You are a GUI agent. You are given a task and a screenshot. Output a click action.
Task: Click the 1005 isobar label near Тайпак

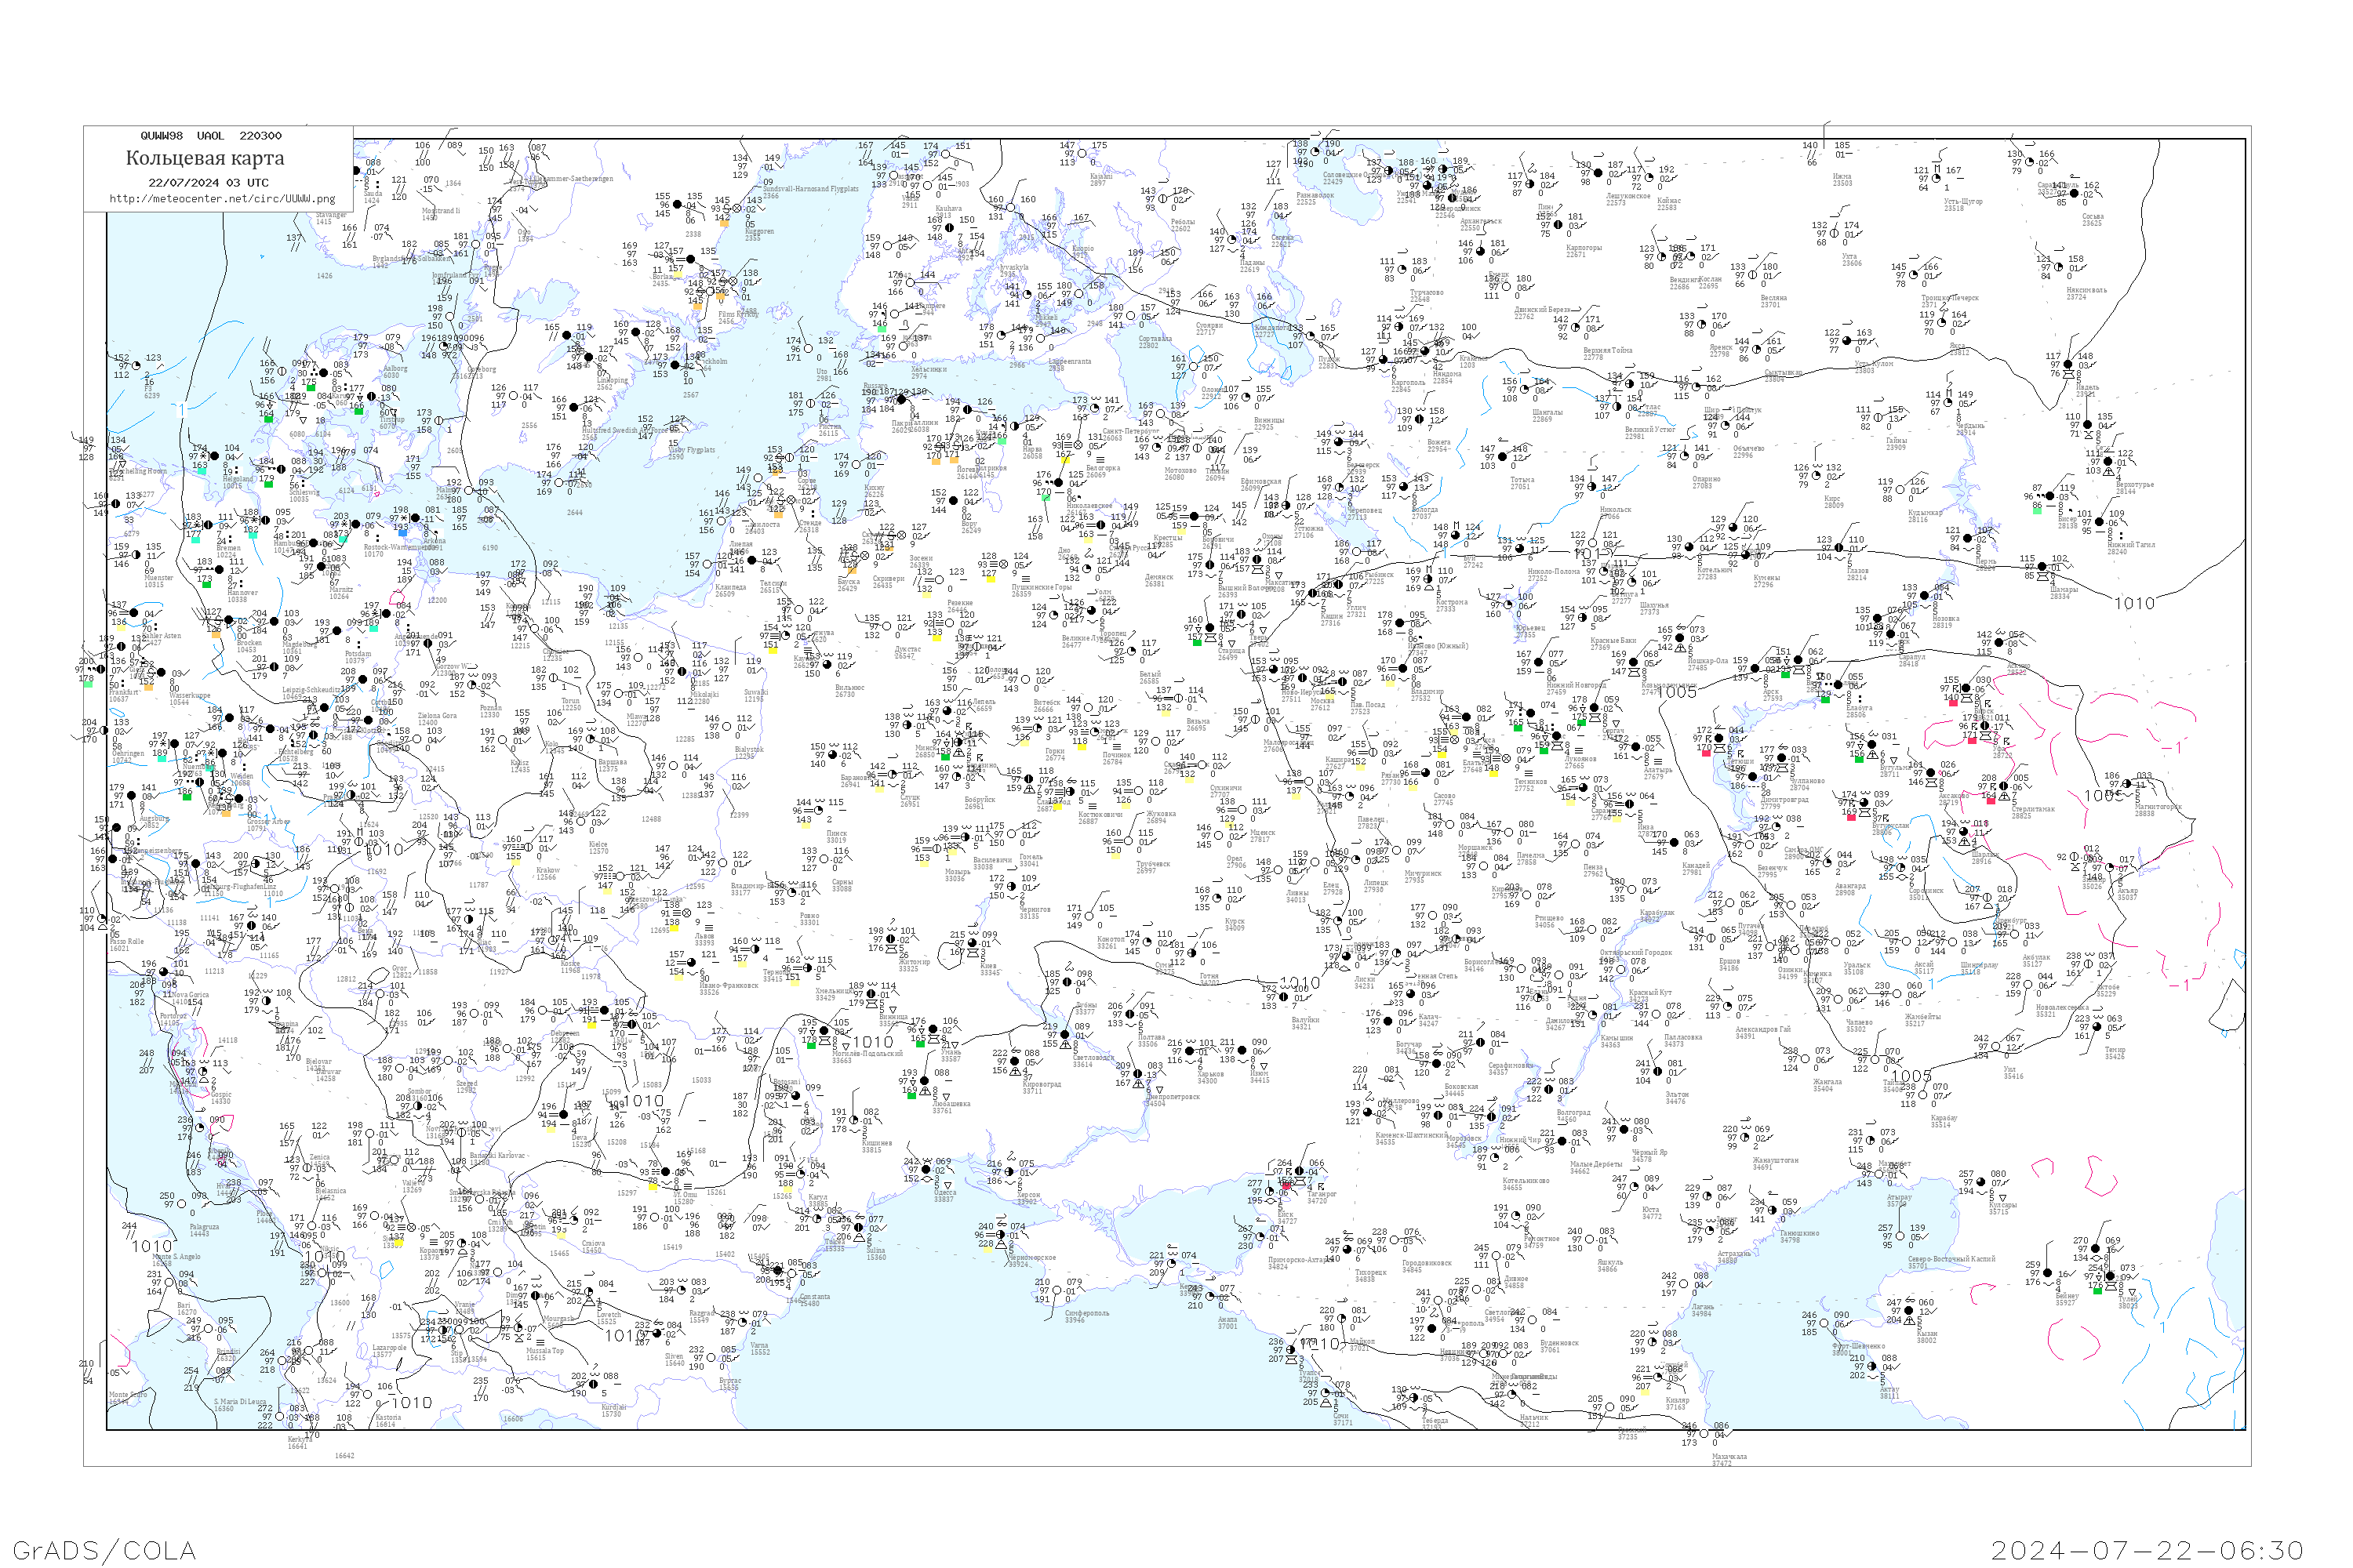coord(1911,1077)
